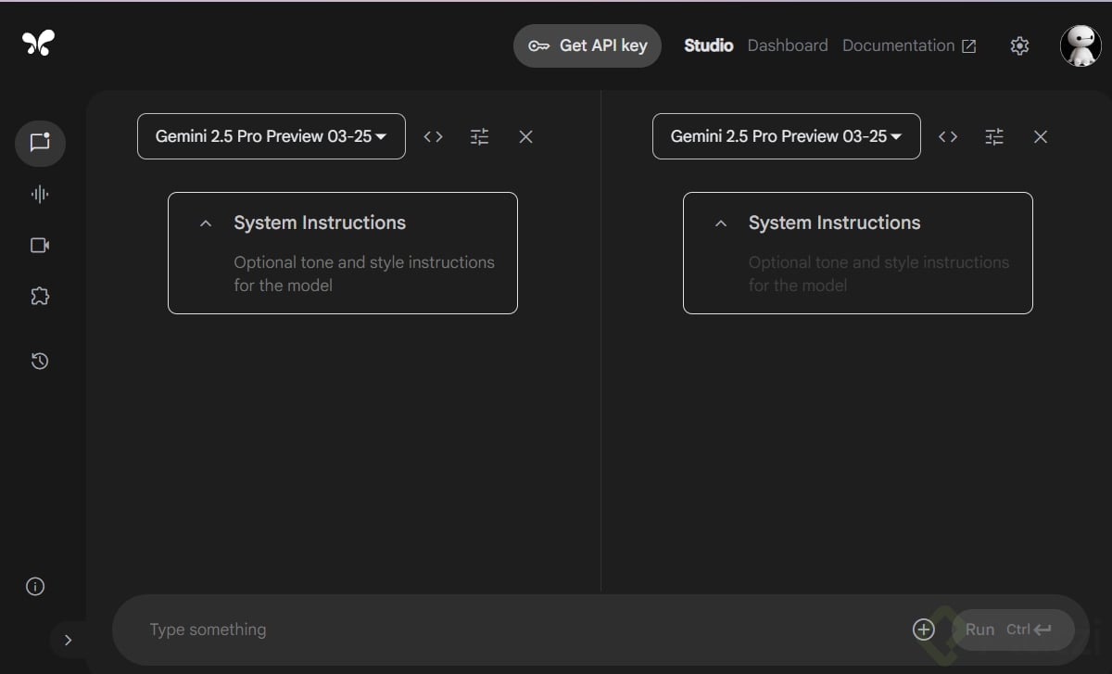Click the add attachment plus icon
The width and height of the screenshot is (1112, 674).
[924, 629]
